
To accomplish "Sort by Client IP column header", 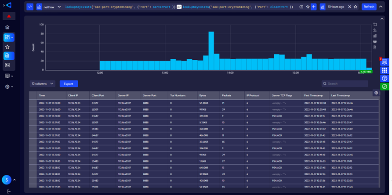I will [x=73, y=95].
